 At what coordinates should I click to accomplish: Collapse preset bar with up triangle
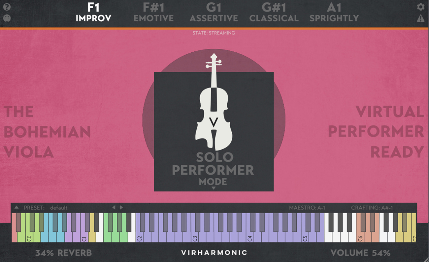click(16, 207)
